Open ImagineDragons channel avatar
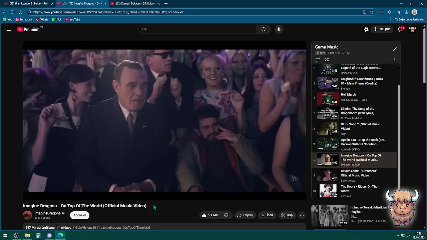Image resolution: width=427 pixels, height=240 pixels. point(27,215)
